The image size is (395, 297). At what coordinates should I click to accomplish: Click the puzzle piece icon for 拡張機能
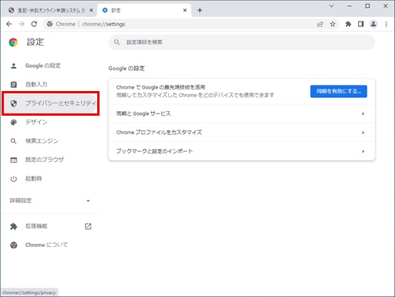(x=14, y=226)
